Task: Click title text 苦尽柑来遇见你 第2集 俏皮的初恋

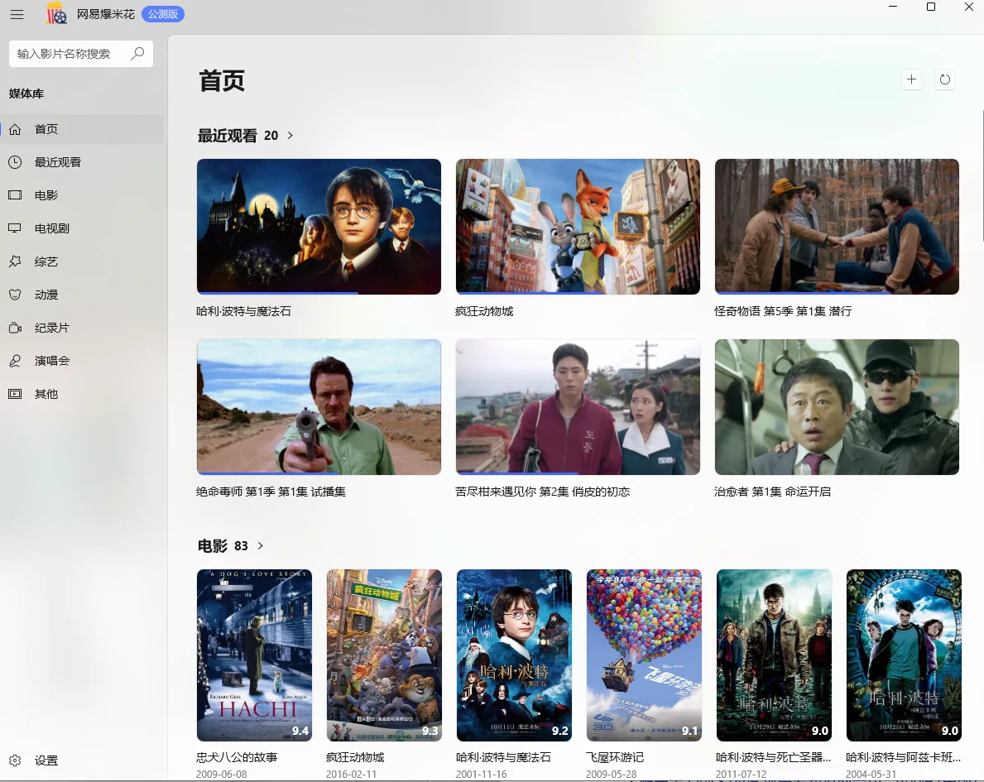Action: pyautogui.click(x=542, y=492)
